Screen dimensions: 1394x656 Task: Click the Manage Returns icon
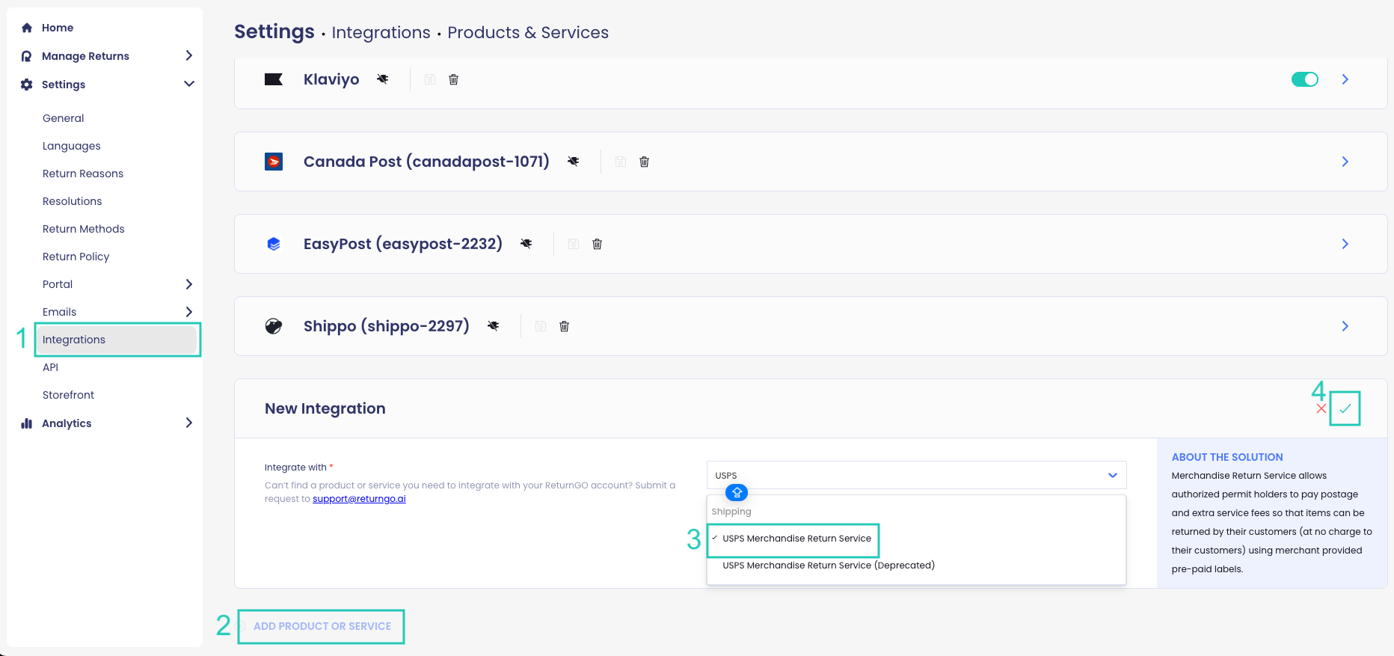pos(27,56)
